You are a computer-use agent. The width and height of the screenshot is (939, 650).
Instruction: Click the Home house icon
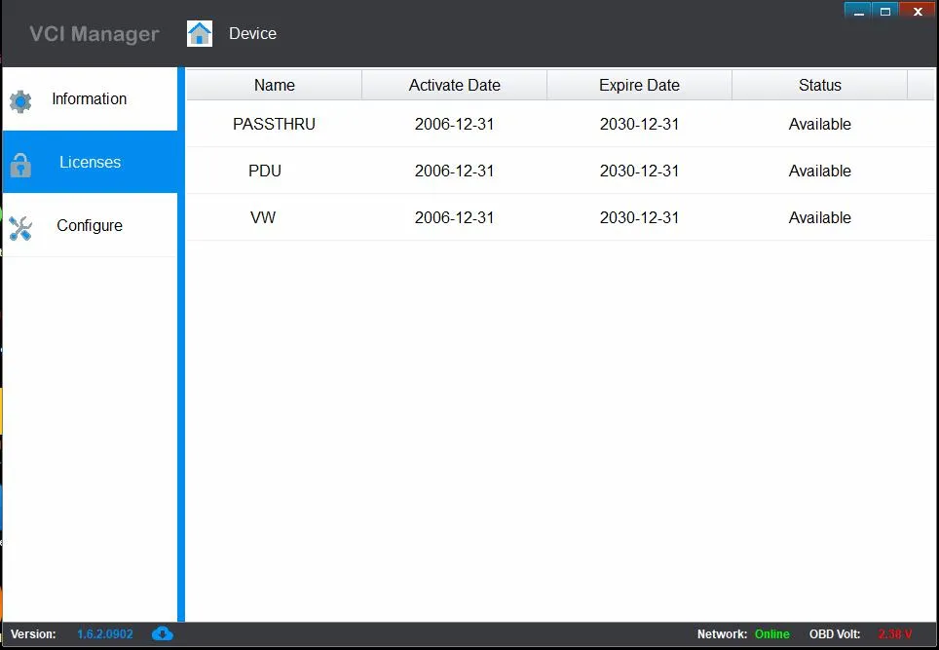click(x=200, y=34)
